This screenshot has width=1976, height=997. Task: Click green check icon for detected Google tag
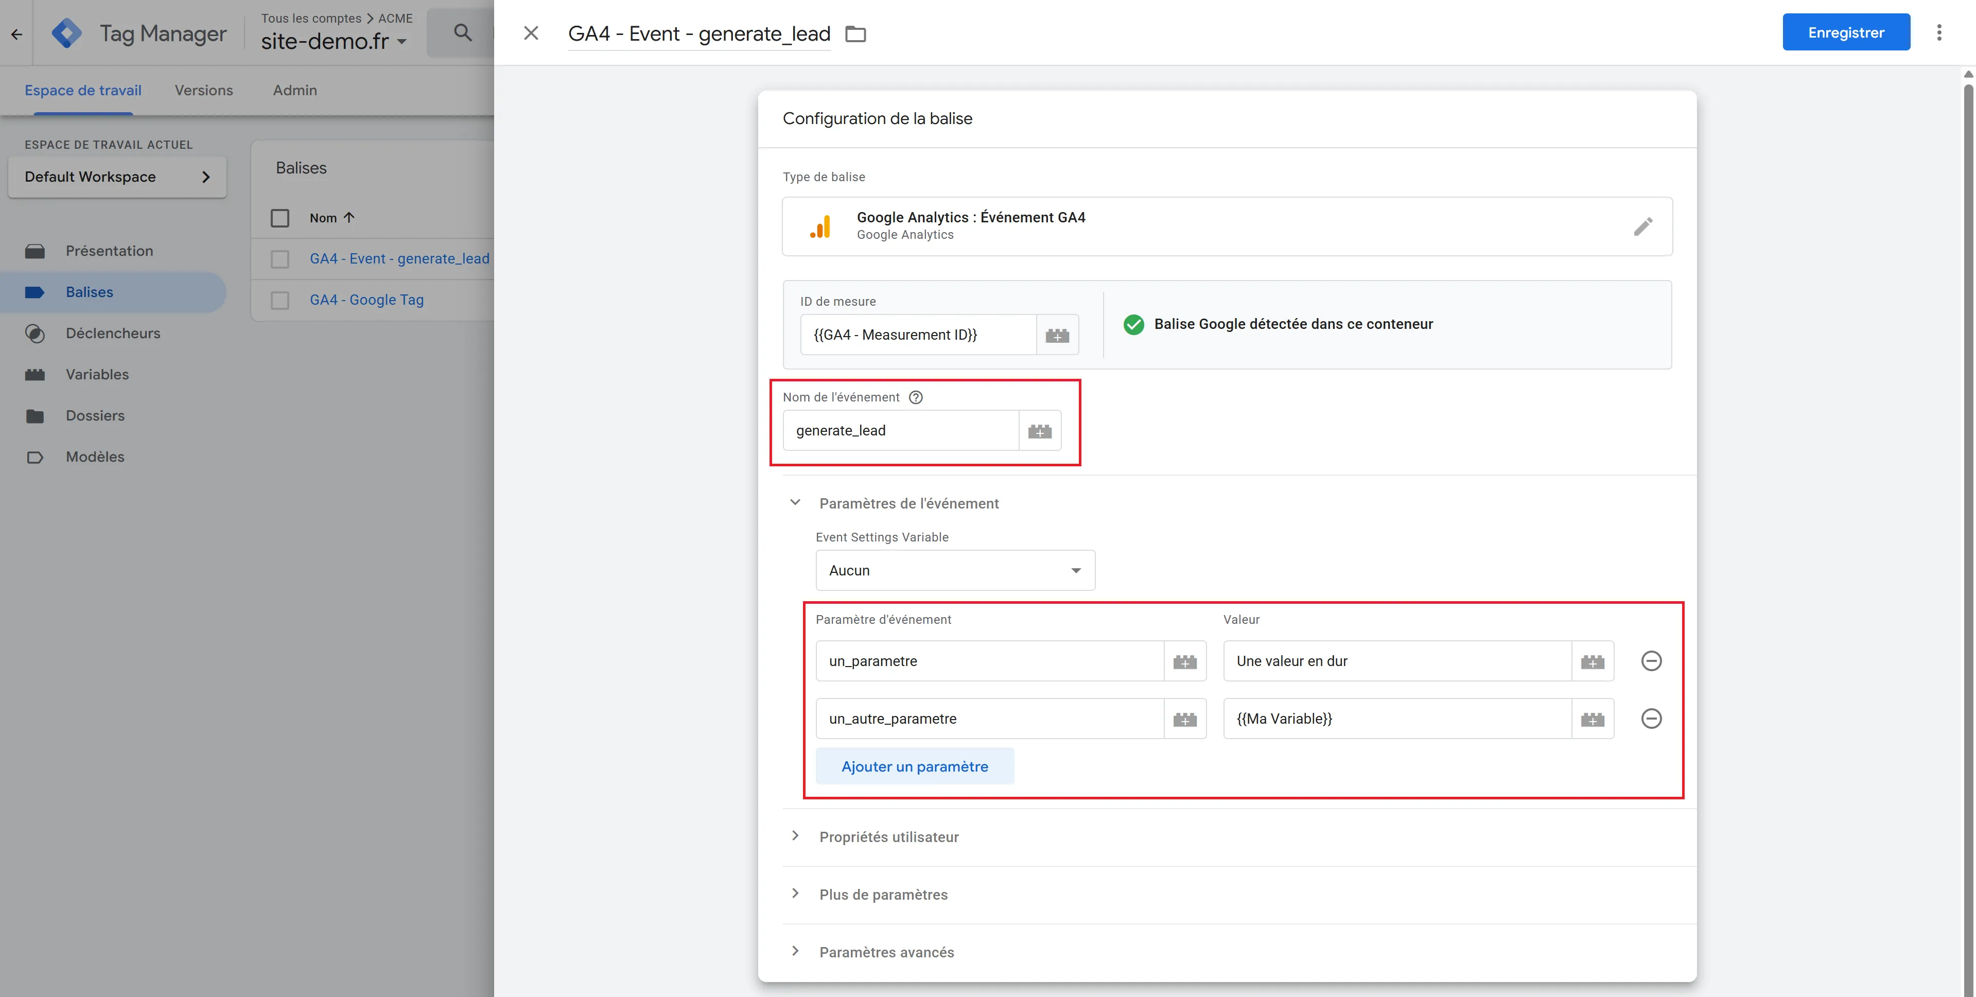1133,324
